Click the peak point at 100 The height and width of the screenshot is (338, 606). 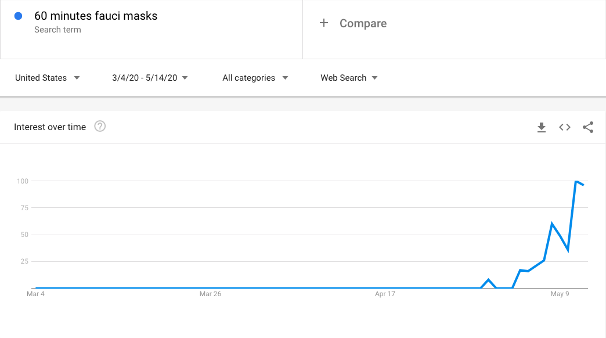pos(576,181)
